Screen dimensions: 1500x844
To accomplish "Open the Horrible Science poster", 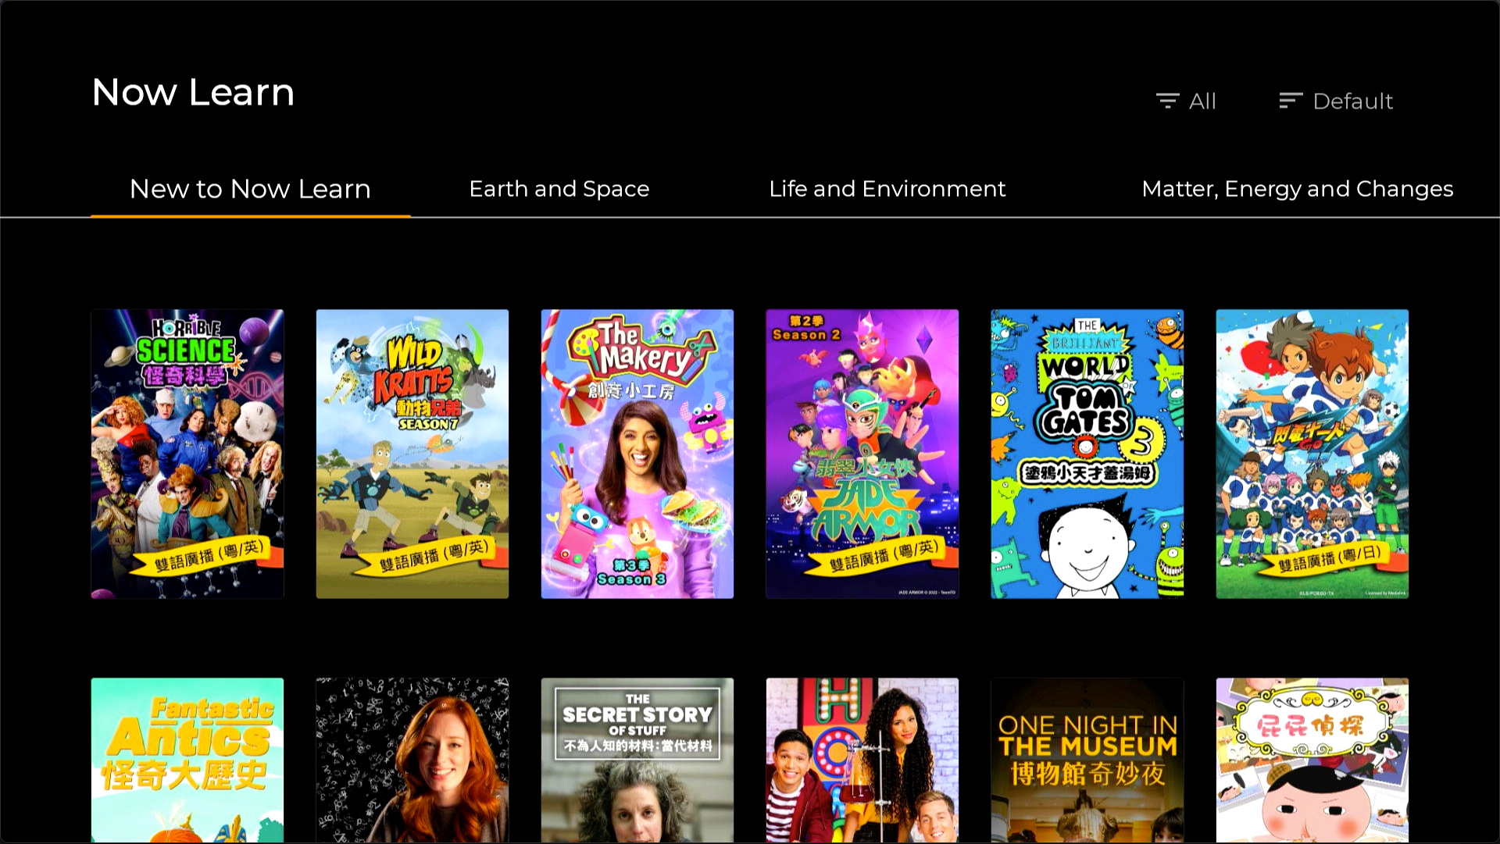I will point(187,454).
